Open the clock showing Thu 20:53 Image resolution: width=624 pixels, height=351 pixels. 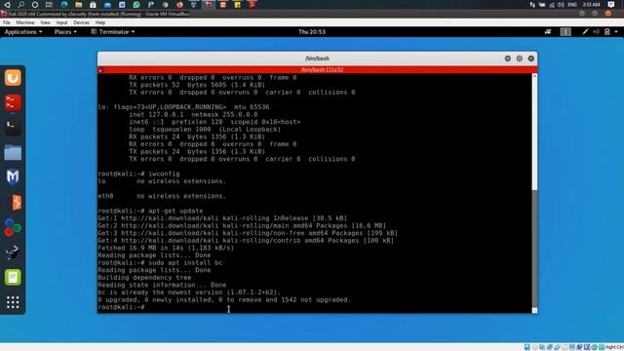click(312, 32)
